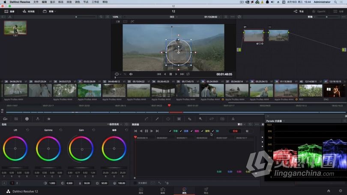Switch to the Edit page tab
The image size is (347, 195).
tap(163, 191)
